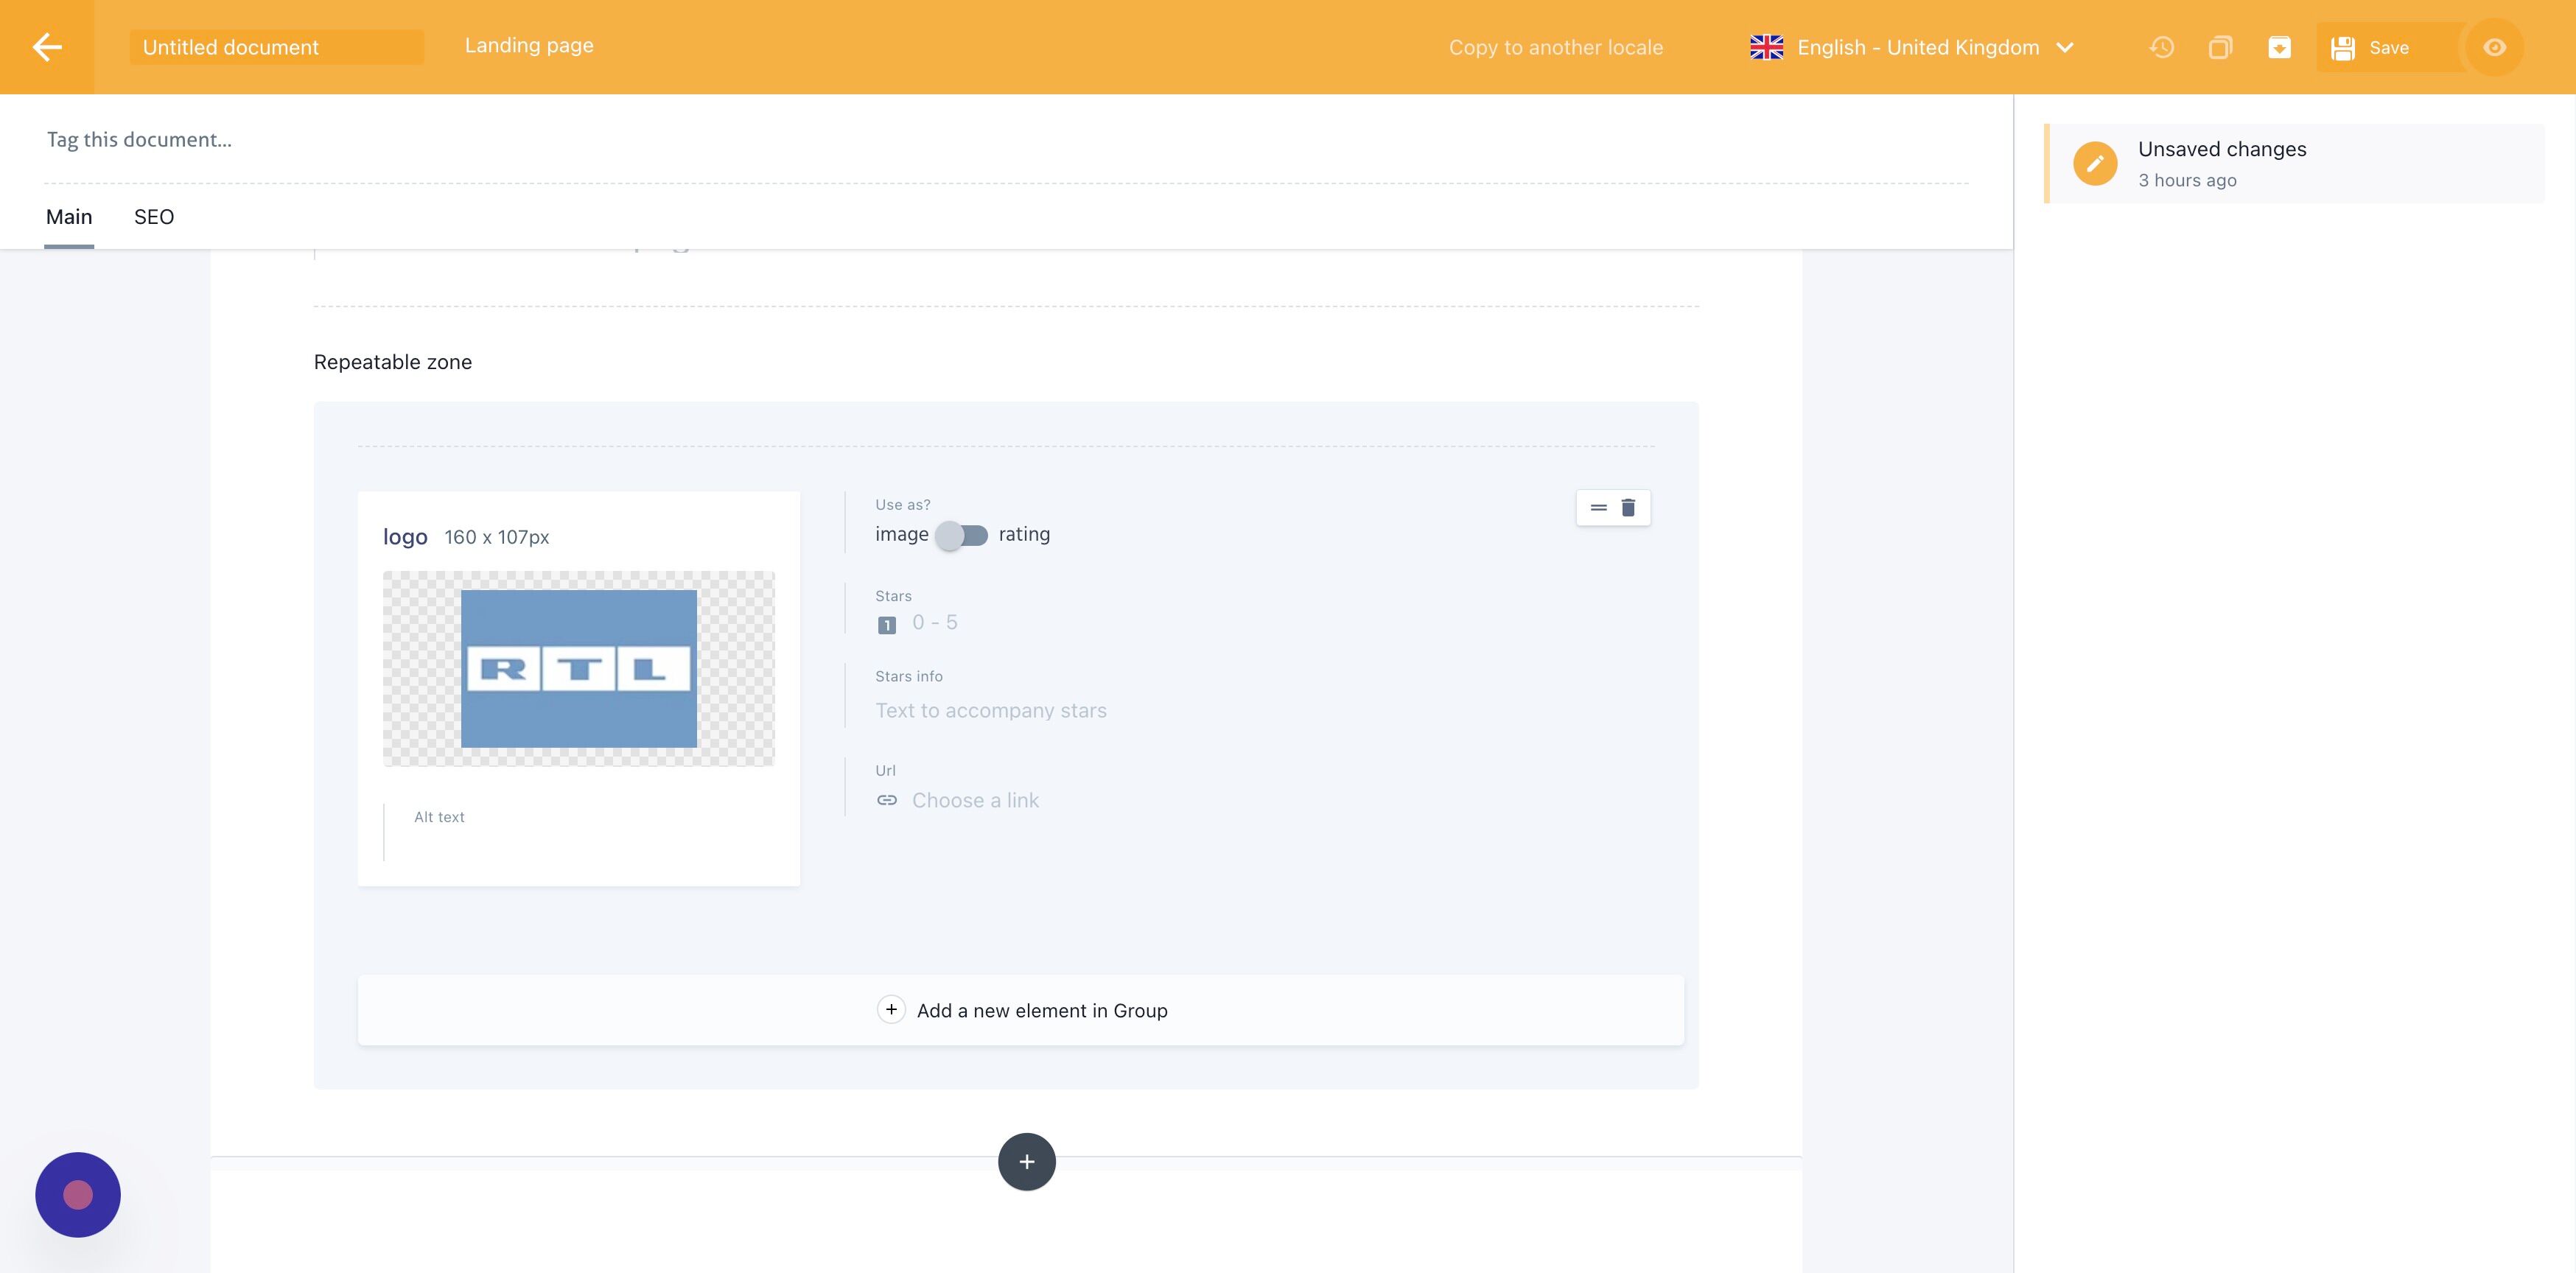Open document history clock icon
The height and width of the screenshot is (1273, 2576).
(2161, 47)
